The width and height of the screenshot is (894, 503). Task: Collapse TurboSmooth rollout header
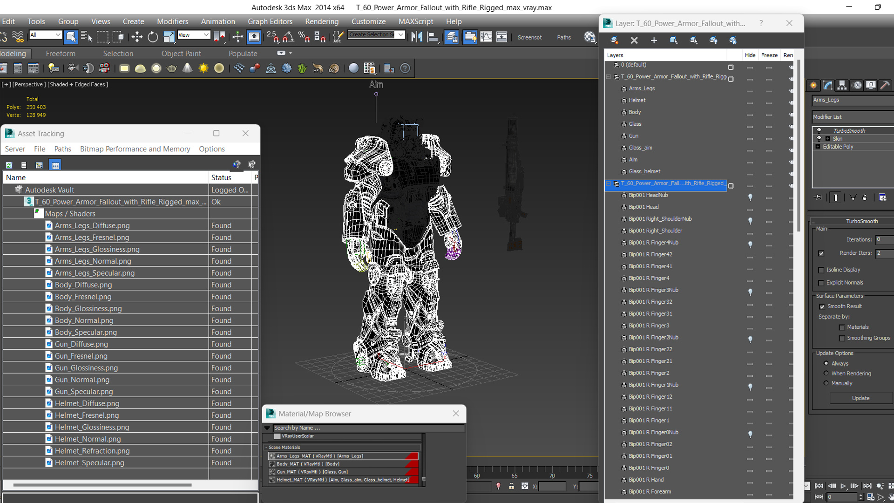tap(813, 222)
